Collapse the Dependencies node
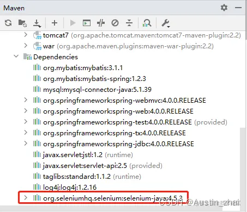247x212 pixels. (x=16, y=57)
